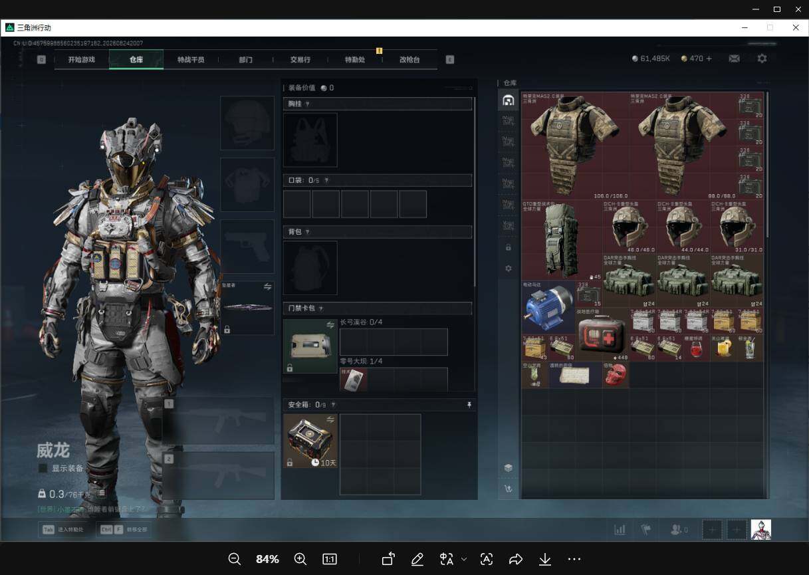Screen dimensions: 809x575
Task: Click secondary weapon slot 2
Action: [x=220, y=475]
